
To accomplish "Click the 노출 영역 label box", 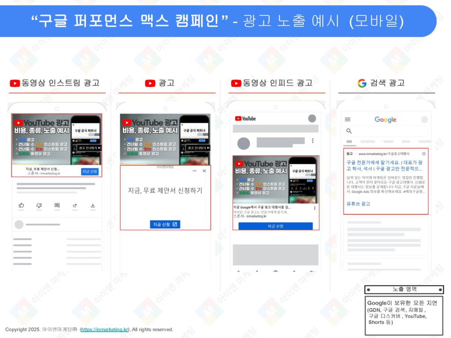I will [x=404, y=290].
